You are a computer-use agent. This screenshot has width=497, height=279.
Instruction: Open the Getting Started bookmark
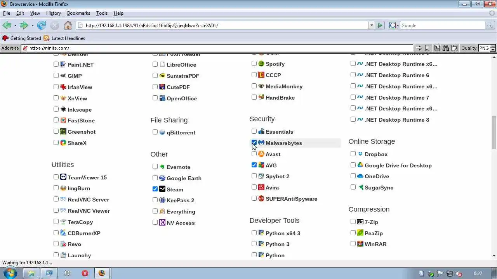pyautogui.click(x=22, y=38)
